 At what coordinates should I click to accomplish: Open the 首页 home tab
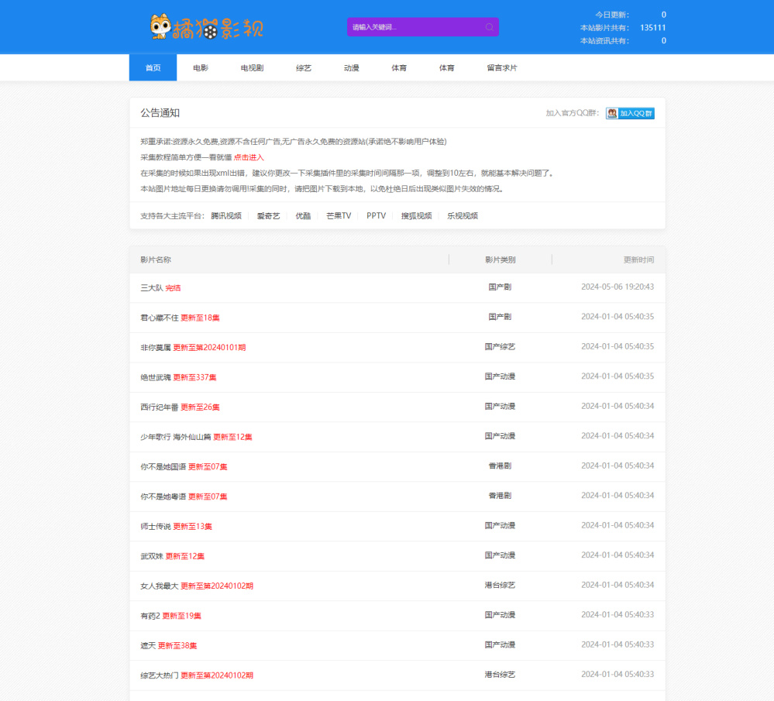[153, 68]
